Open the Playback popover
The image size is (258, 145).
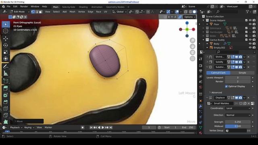16,127
